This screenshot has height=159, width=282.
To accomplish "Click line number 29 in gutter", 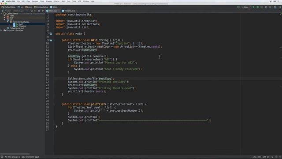I will pos(47,104).
